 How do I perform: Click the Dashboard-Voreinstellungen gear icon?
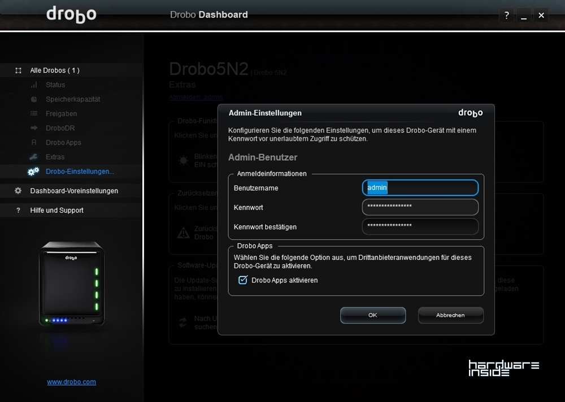pos(18,191)
